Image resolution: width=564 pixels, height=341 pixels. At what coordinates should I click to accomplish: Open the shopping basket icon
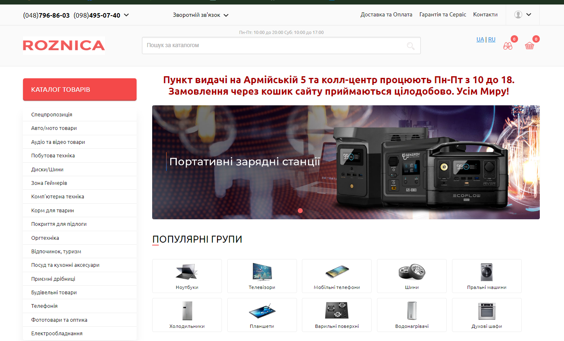tap(530, 46)
